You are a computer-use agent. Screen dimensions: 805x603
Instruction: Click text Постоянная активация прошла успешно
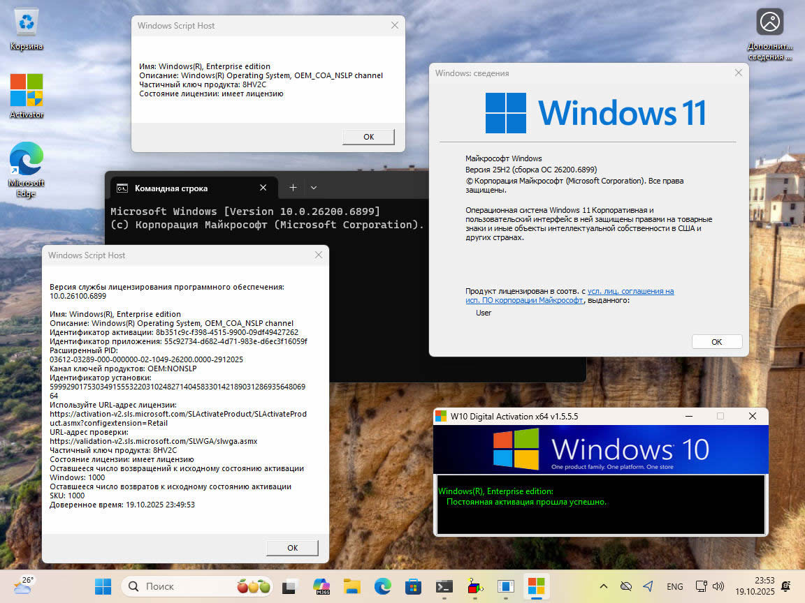[x=527, y=502]
